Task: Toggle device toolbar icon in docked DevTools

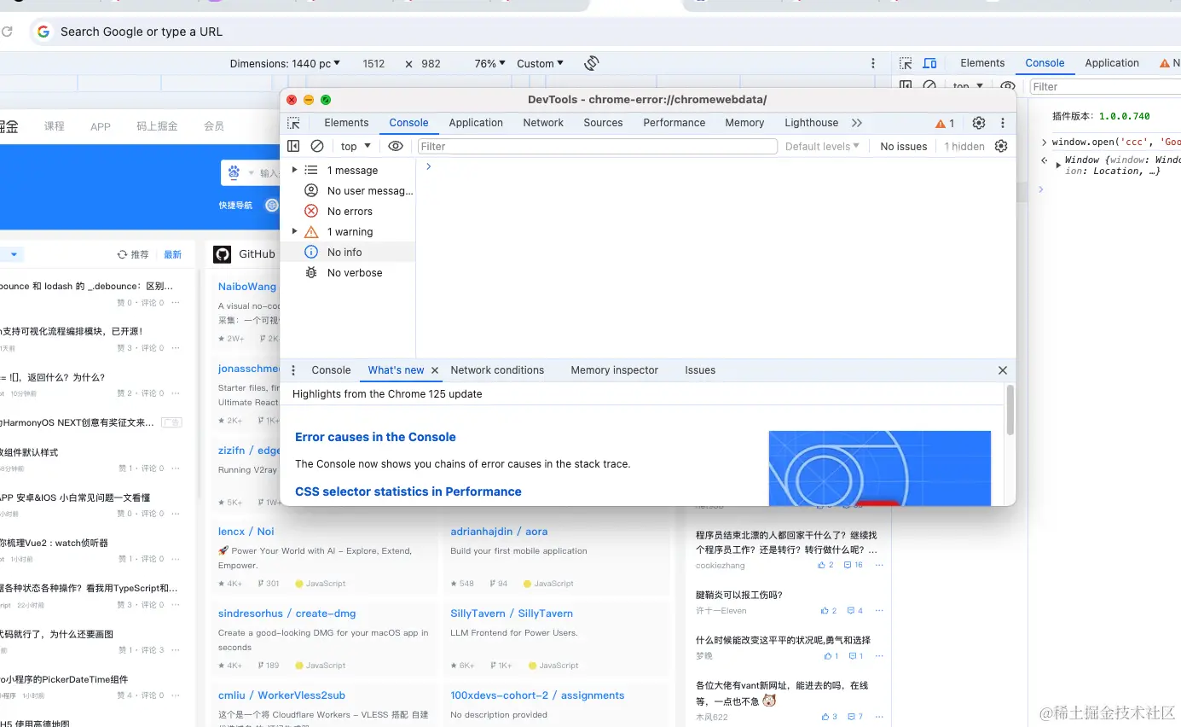Action: (929, 63)
